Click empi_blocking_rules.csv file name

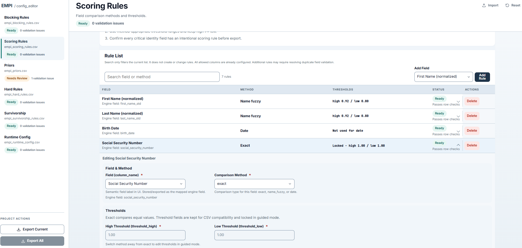[x=22, y=23]
